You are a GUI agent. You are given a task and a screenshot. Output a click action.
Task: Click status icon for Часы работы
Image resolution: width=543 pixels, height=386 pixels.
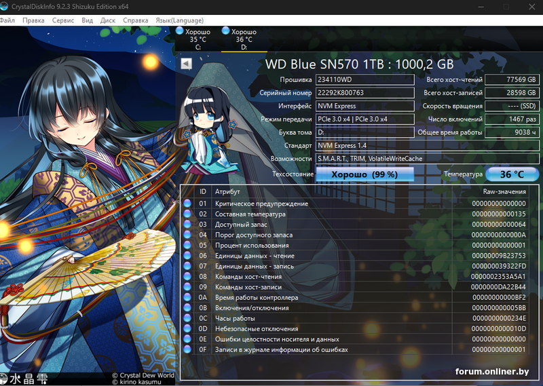[x=187, y=317]
